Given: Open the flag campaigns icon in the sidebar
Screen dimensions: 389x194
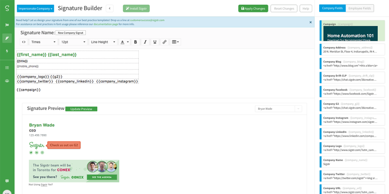Looking at the screenshot, I should [7, 25].
